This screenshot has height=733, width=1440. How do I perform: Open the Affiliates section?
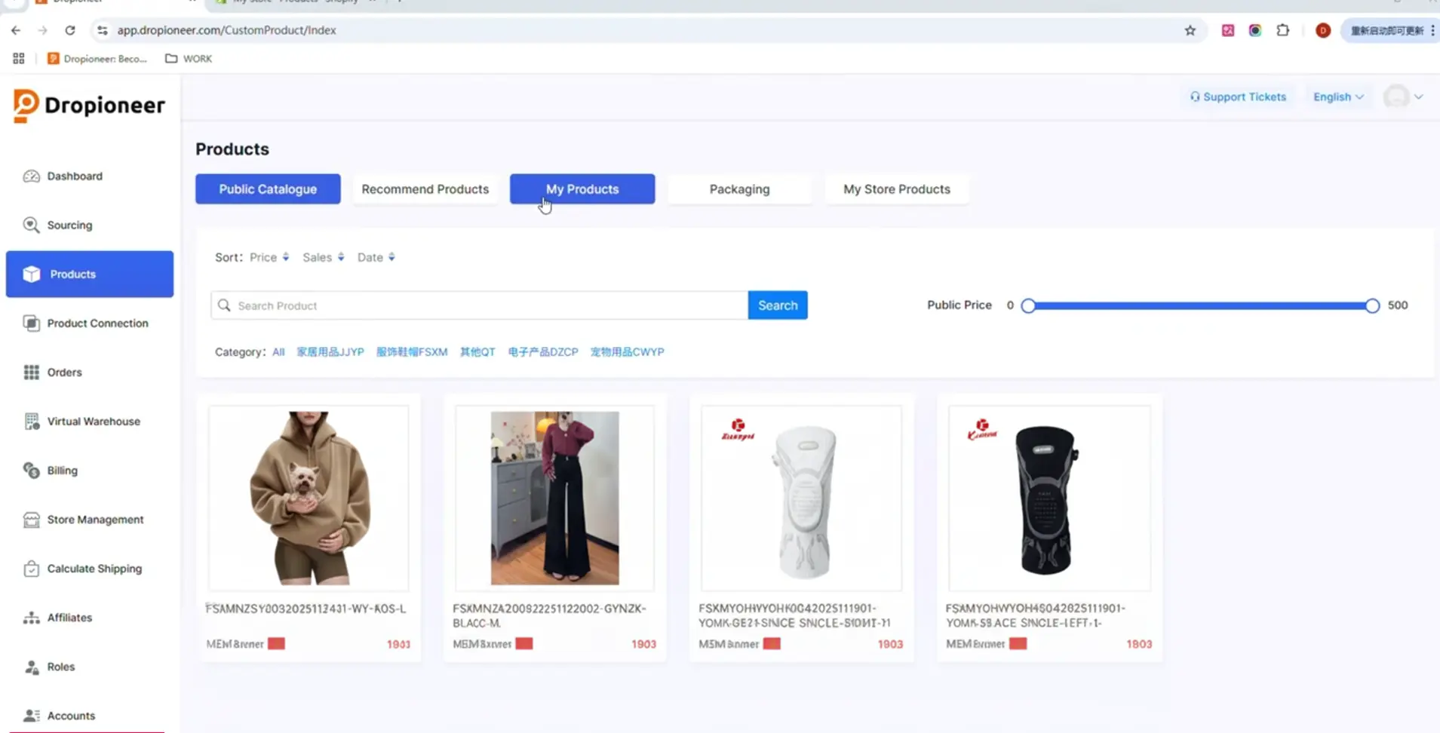(x=69, y=617)
